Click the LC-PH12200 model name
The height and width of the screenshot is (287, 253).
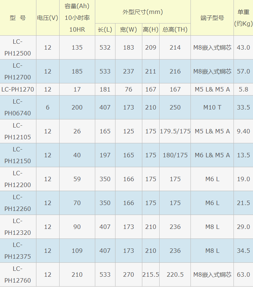tap(18, 179)
